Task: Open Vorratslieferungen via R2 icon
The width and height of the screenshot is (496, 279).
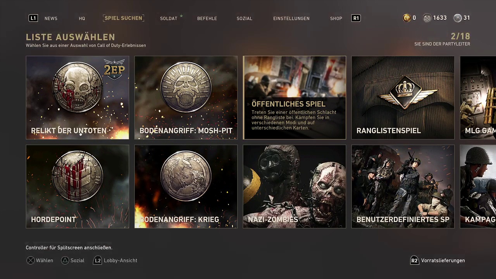Action: point(414,260)
